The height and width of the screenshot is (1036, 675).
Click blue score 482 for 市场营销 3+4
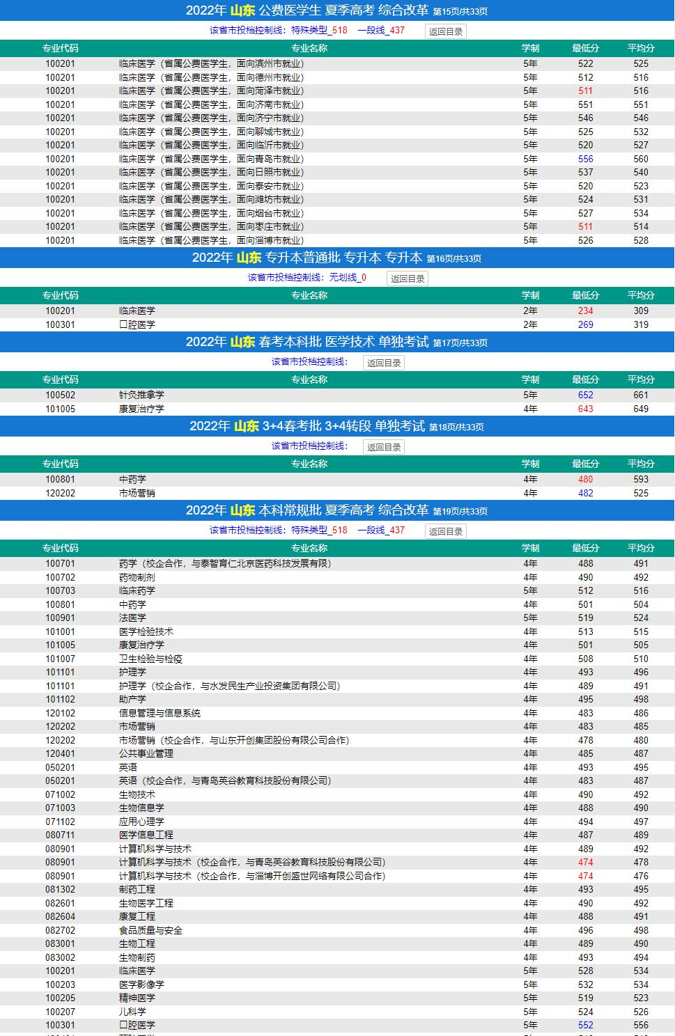[585, 493]
